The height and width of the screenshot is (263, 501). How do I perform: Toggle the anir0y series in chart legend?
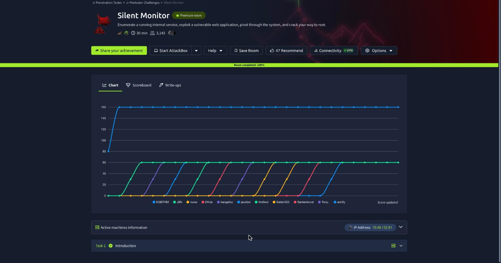339,202
